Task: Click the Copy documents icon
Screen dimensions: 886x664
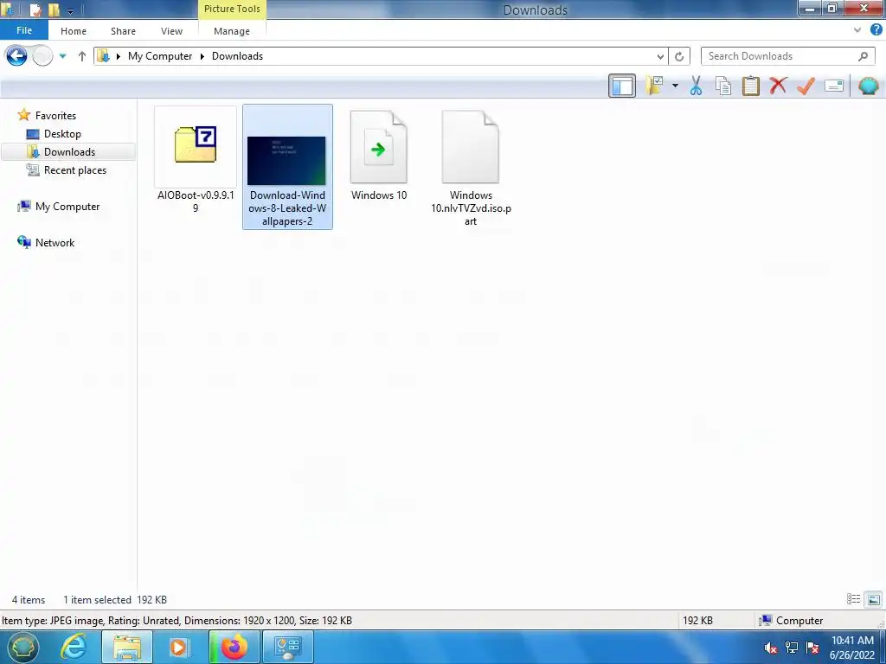Action: click(x=723, y=86)
